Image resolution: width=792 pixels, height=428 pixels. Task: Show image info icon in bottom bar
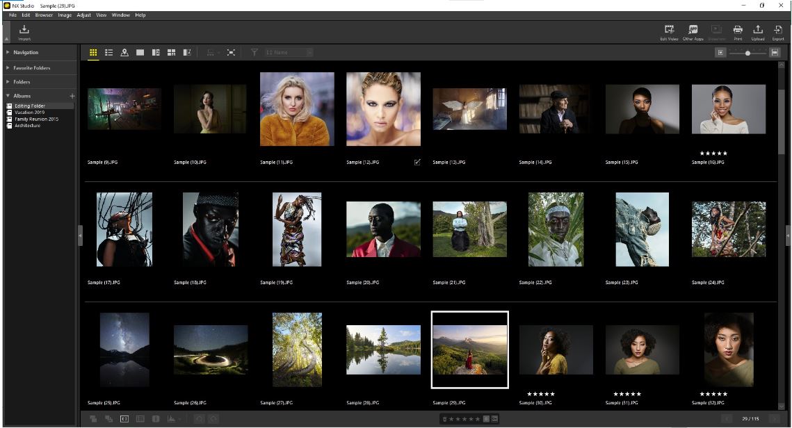tap(156, 419)
